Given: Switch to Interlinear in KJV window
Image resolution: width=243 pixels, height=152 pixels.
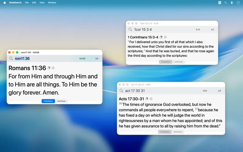Looking at the screenshot, I should point(179,62).
